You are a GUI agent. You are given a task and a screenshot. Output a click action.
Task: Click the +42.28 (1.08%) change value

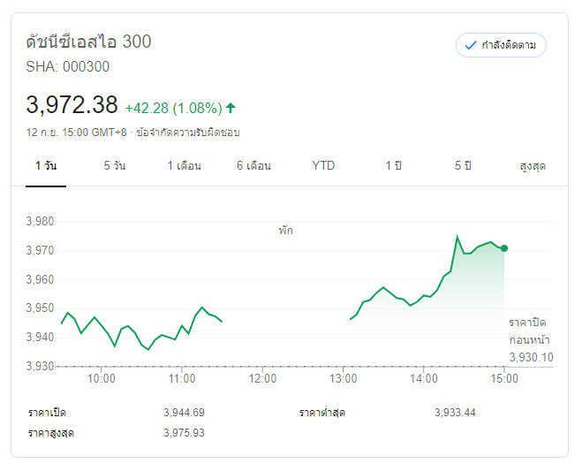173,108
